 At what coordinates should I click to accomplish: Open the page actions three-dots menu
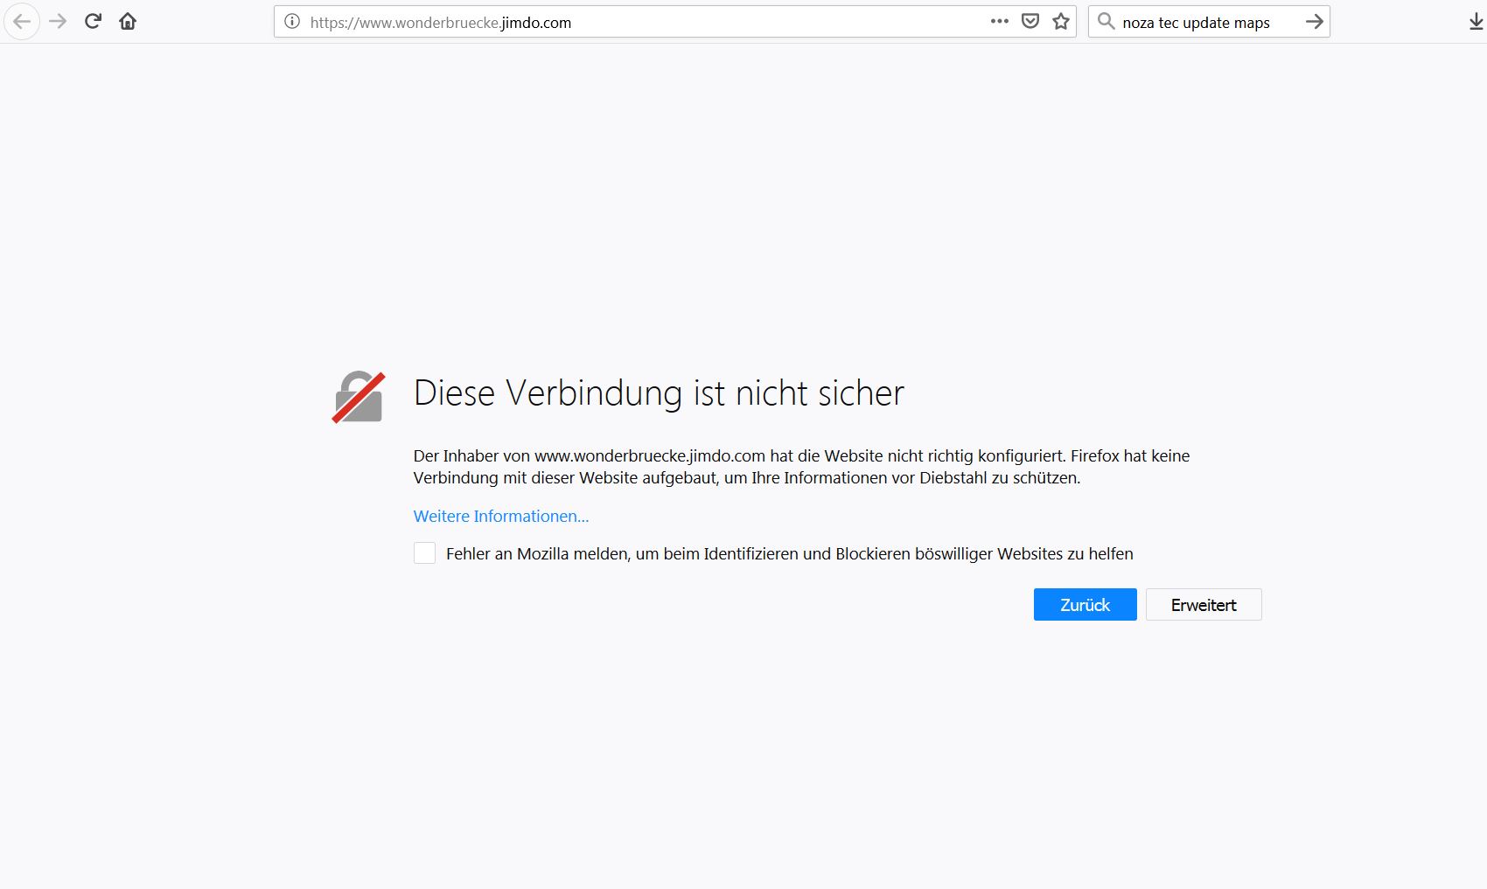tap(1000, 22)
